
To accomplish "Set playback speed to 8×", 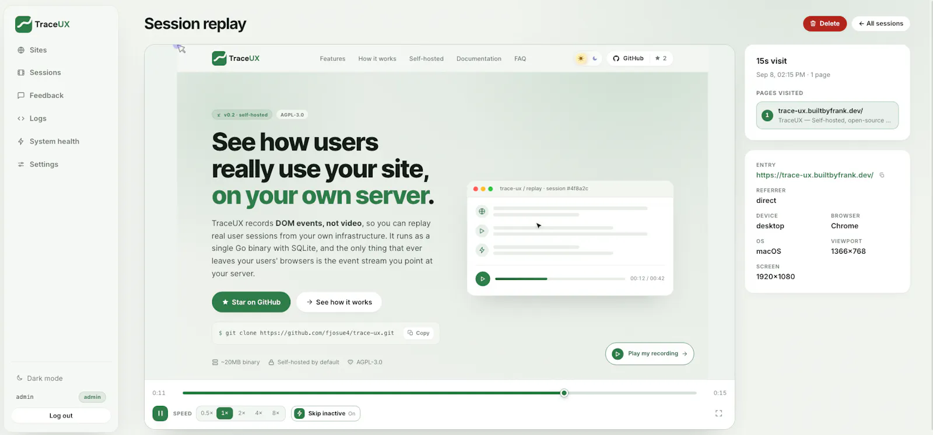I will point(276,413).
